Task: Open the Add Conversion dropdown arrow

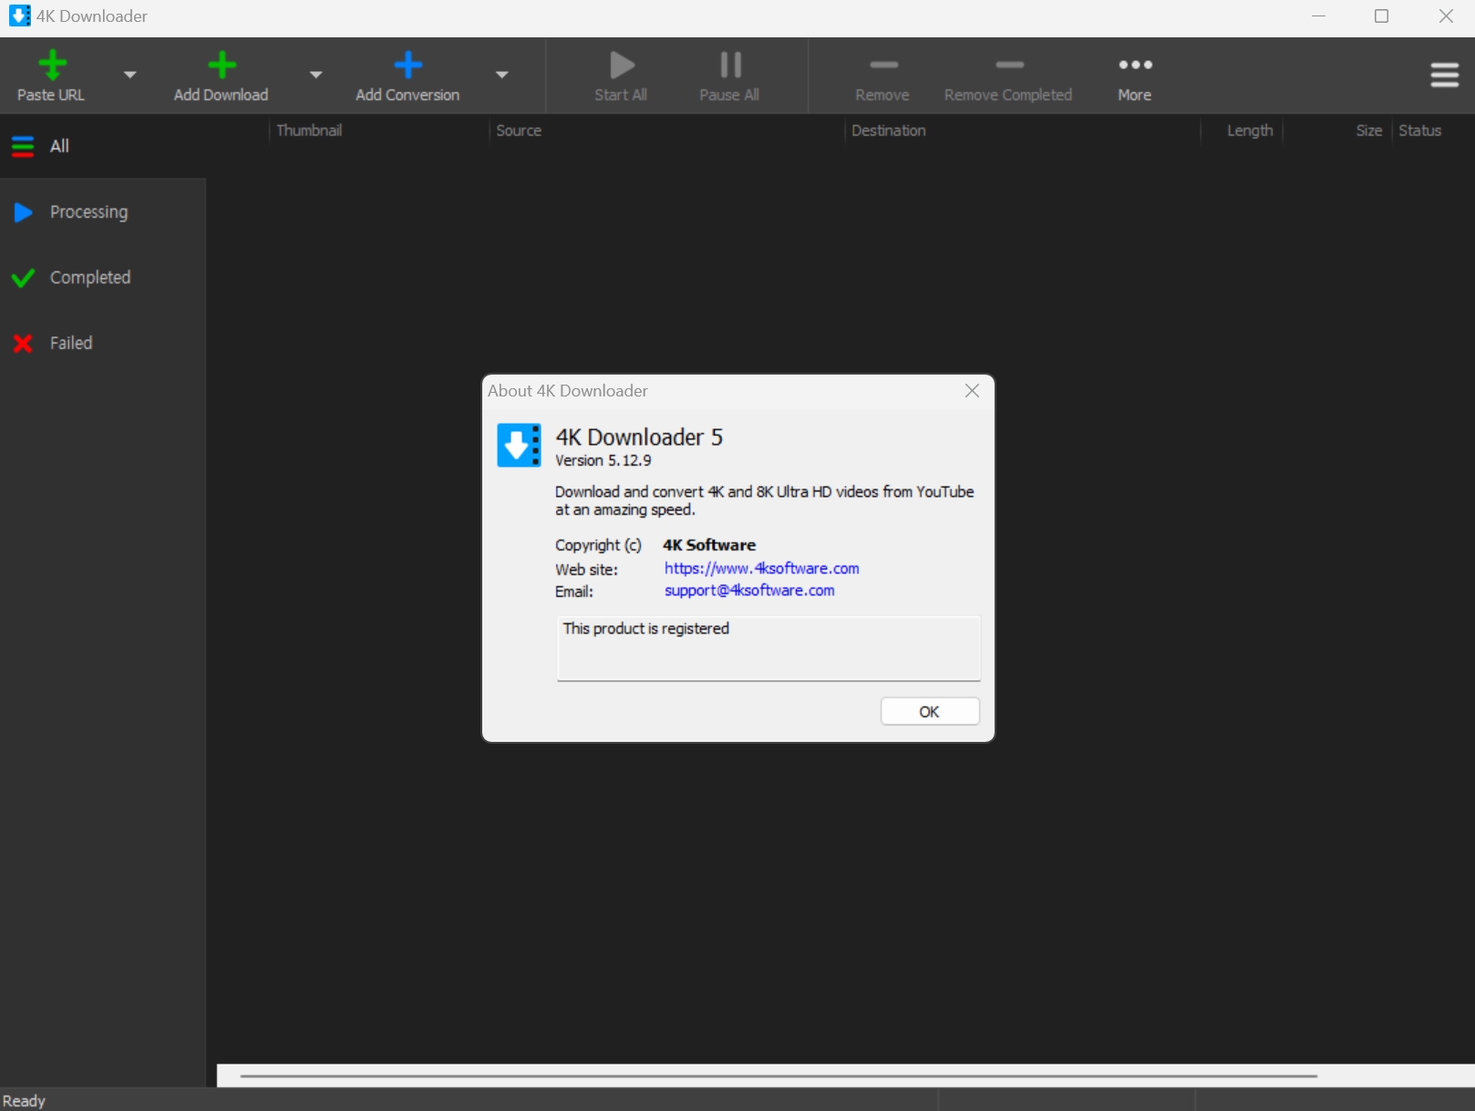Action: [x=501, y=75]
